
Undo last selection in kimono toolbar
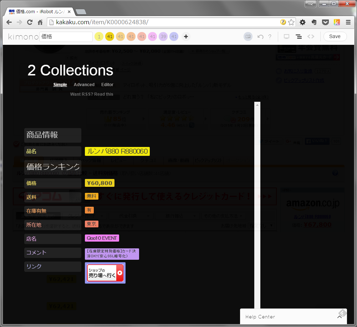pos(260,37)
